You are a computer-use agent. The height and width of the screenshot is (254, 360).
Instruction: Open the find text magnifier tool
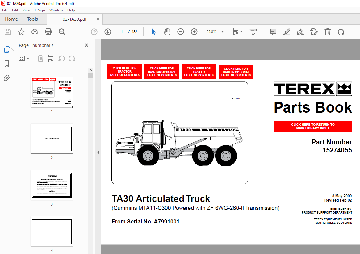[x=62, y=32]
